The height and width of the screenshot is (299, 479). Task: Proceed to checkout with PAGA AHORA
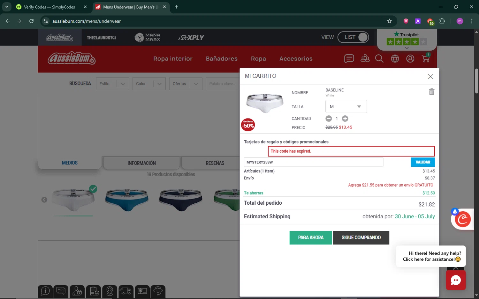click(x=311, y=238)
